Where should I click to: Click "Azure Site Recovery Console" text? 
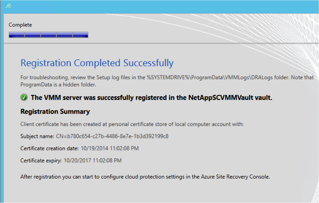coord(235,177)
